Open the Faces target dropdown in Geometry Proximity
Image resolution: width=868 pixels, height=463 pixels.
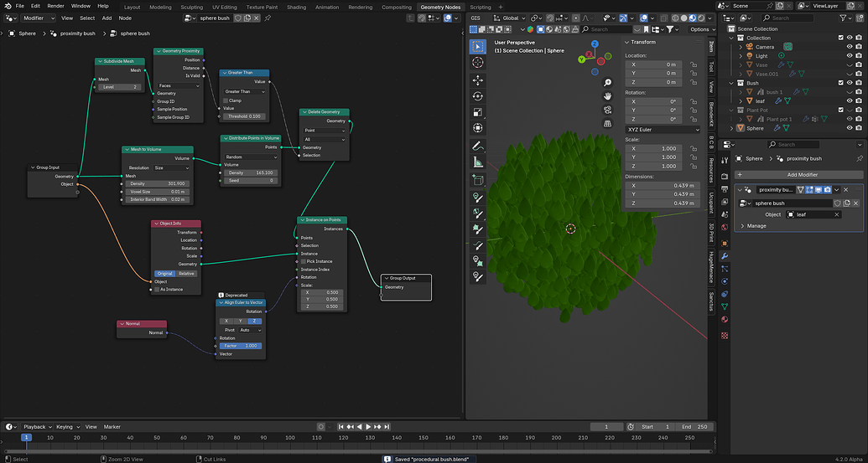click(x=179, y=85)
